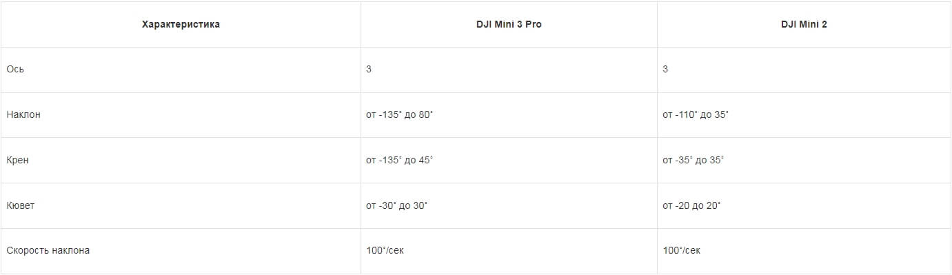Screen dimensions: 952x275
Task: Click the blank space right of "Крен"
Action: [193, 160]
